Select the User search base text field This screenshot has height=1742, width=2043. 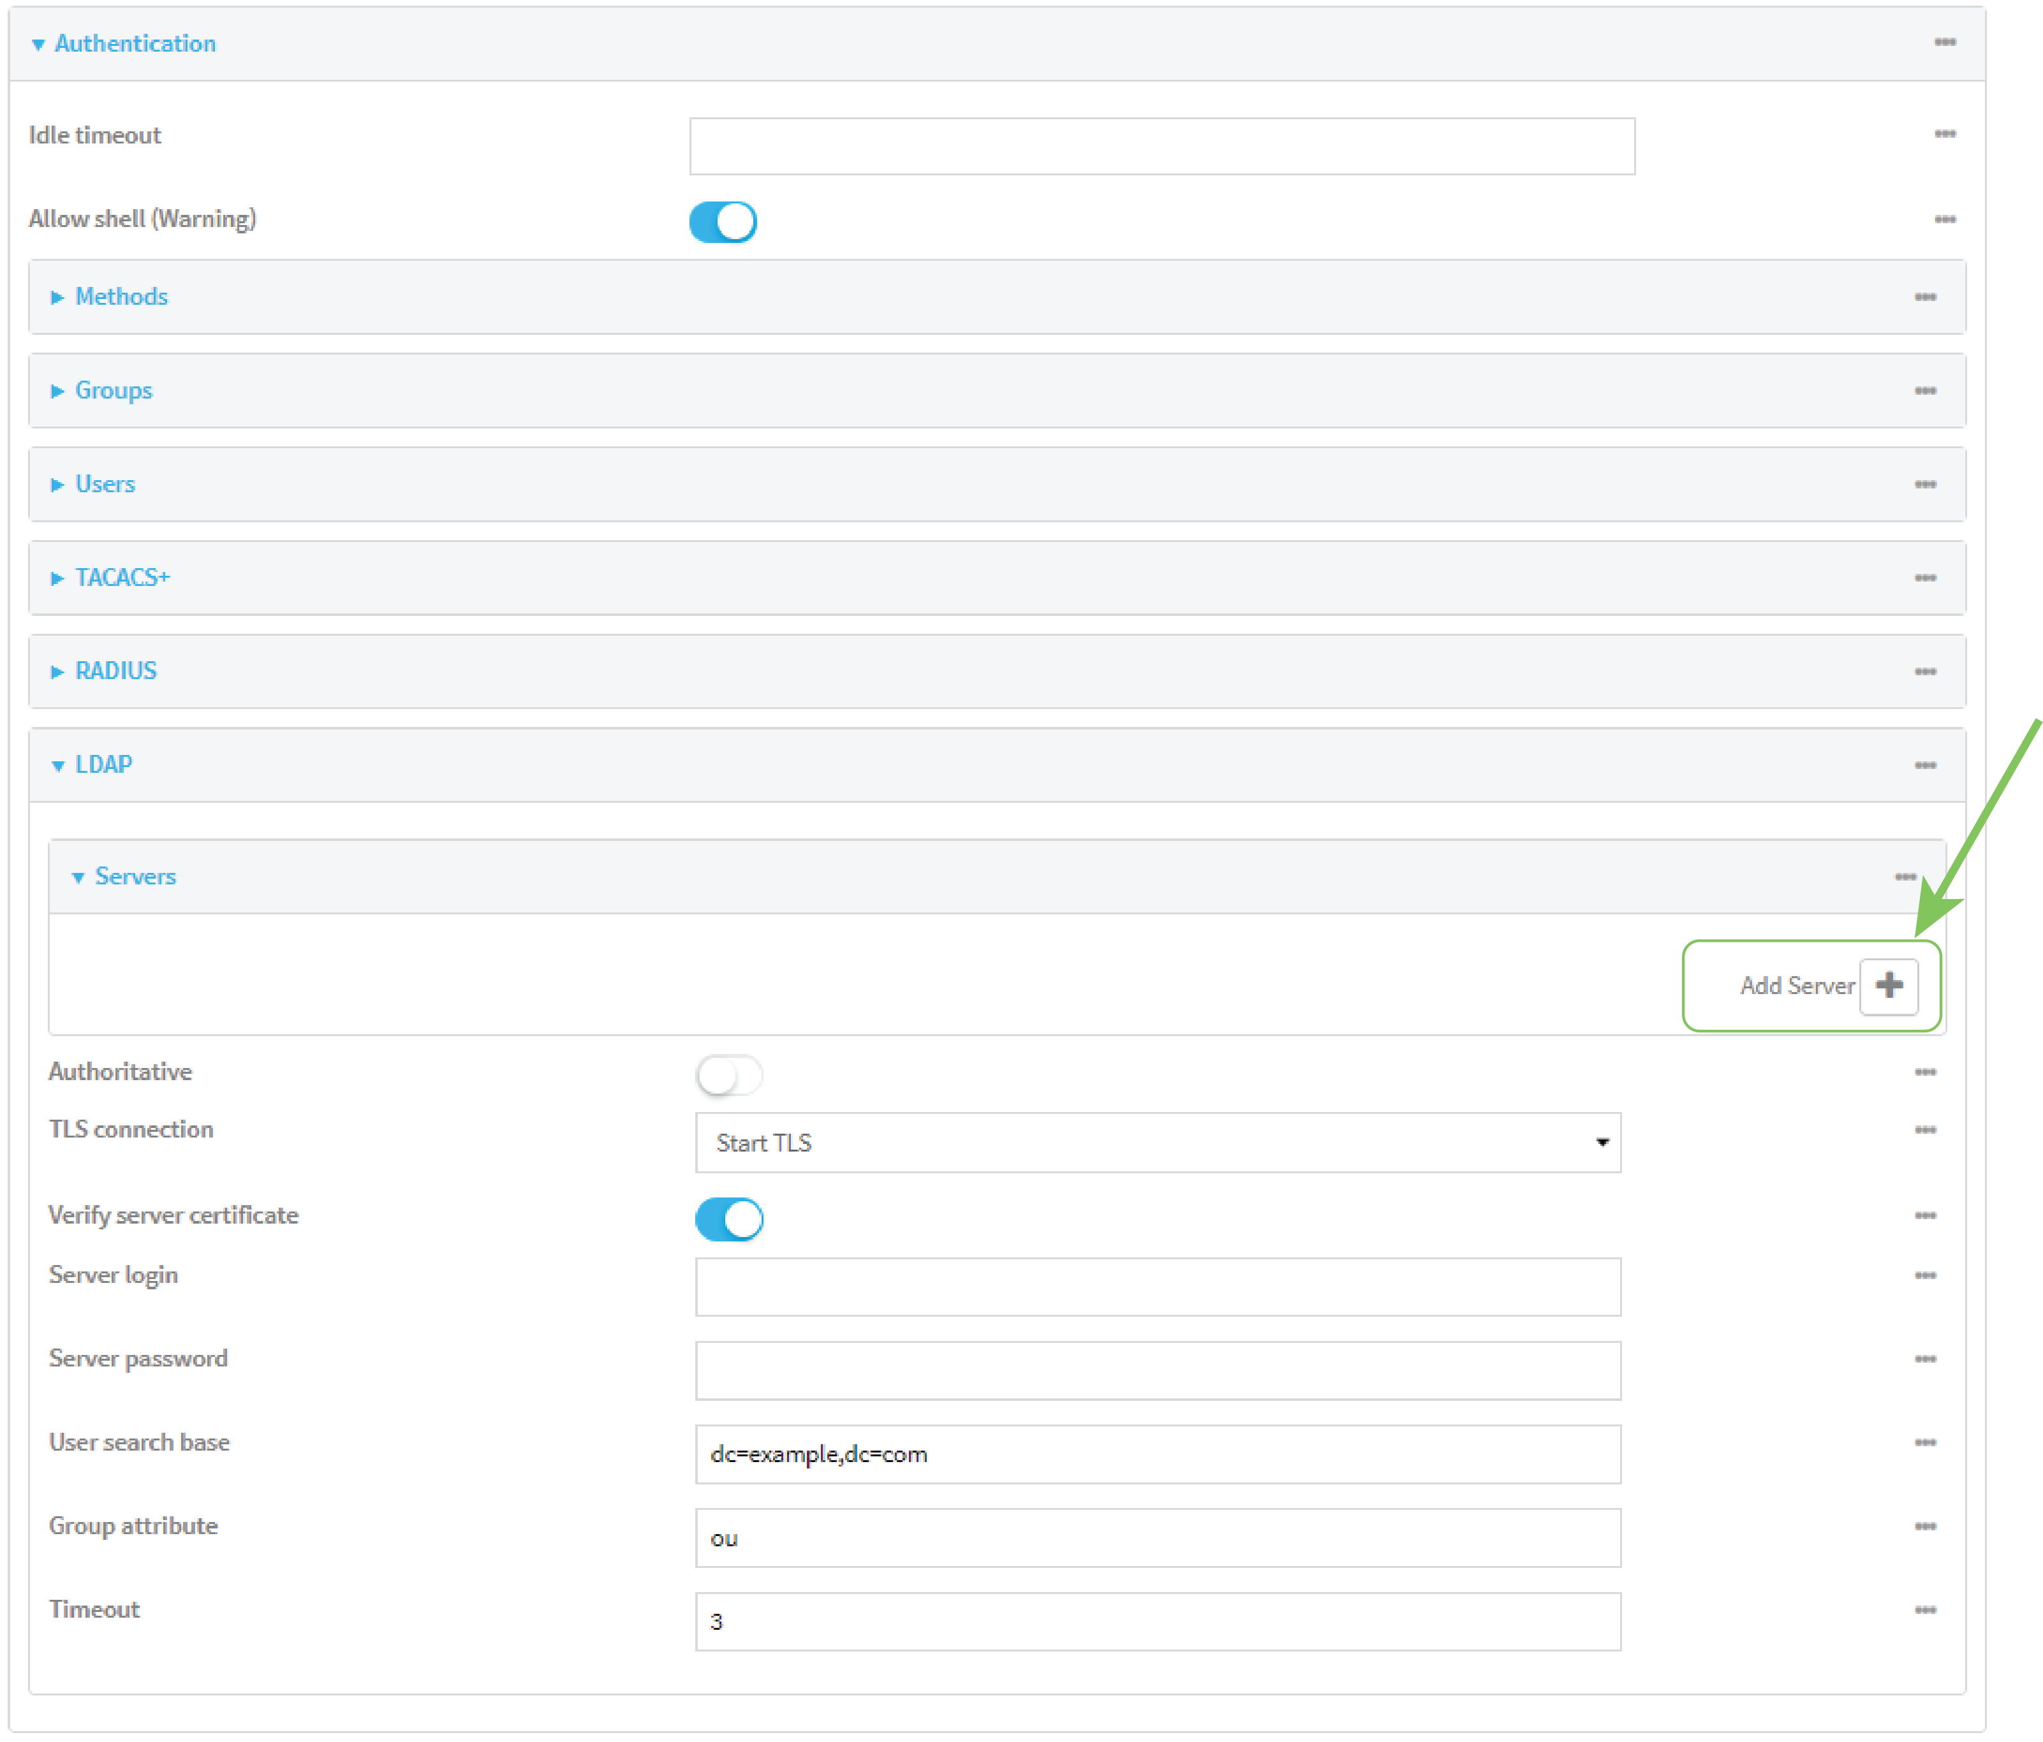[x=1156, y=1453]
